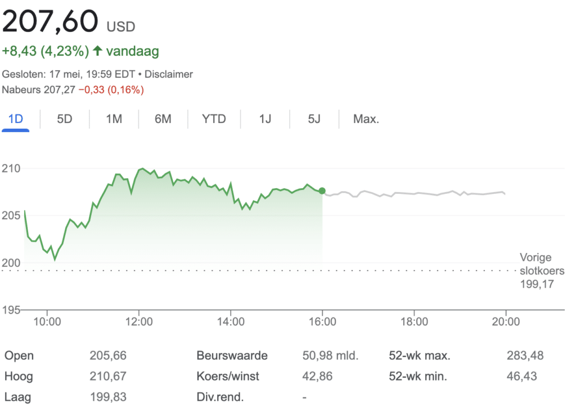Select the YTD range tab
The height and width of the screenshot is (417, 576).
point(214,119)
